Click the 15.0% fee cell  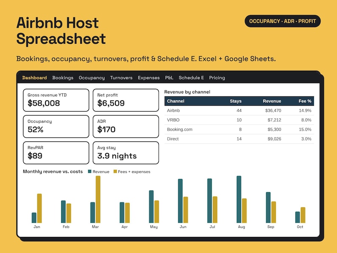click(305, 129)
